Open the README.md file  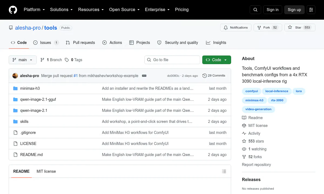31,155
